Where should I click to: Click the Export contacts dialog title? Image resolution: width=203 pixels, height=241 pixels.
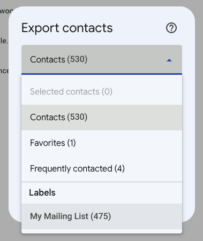[x=67, y=28]
